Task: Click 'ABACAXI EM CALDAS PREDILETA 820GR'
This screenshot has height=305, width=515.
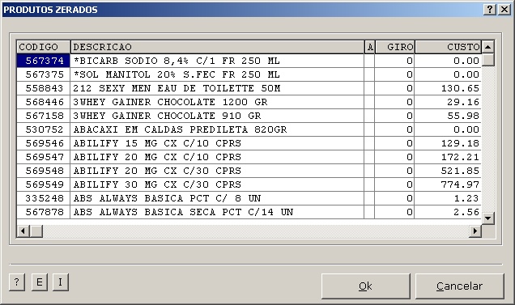Action: [180, 129]
